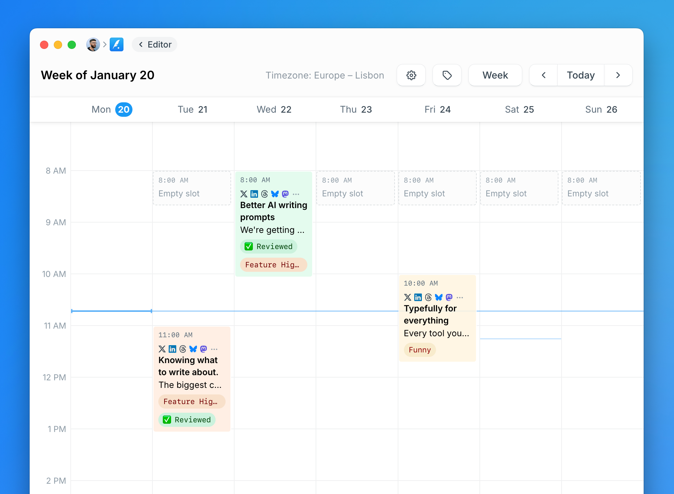
Task: Click X icon on Friday post
Action: tap(408, 297)
